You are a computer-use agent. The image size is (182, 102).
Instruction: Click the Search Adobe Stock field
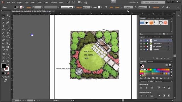[x=153, y=3]
